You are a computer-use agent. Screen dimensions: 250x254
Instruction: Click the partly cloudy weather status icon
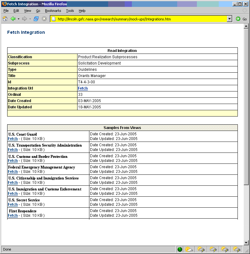point(189,249)
